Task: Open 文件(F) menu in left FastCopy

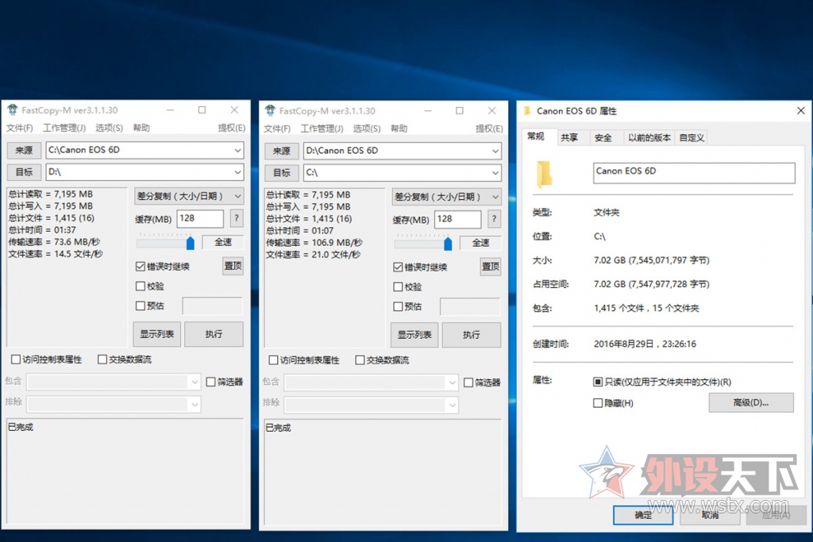Action: (20, 128)
